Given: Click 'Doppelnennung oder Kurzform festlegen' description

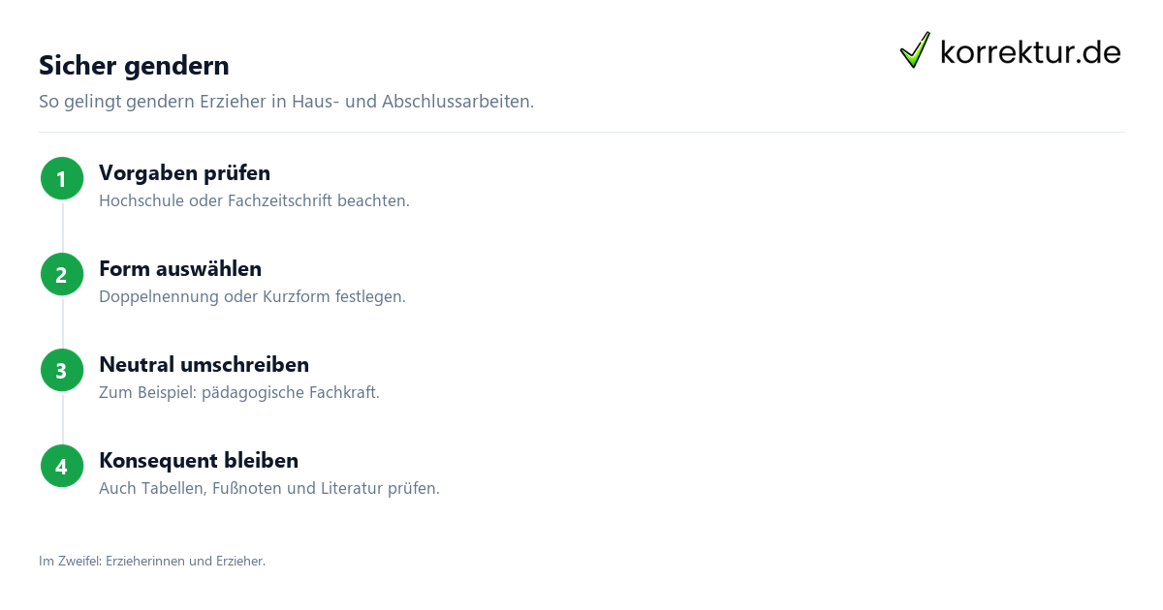Looking at the screenshot, I should point(252,297).
